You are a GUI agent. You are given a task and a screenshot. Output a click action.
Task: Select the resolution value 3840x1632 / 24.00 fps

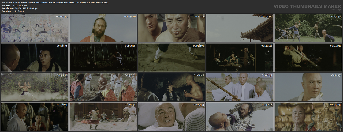(x=26, y=8)
